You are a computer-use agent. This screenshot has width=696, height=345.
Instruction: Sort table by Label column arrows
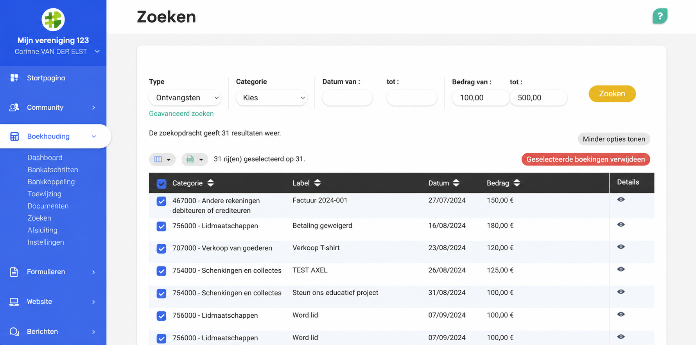pyautogui.click(x=318, y=183)
